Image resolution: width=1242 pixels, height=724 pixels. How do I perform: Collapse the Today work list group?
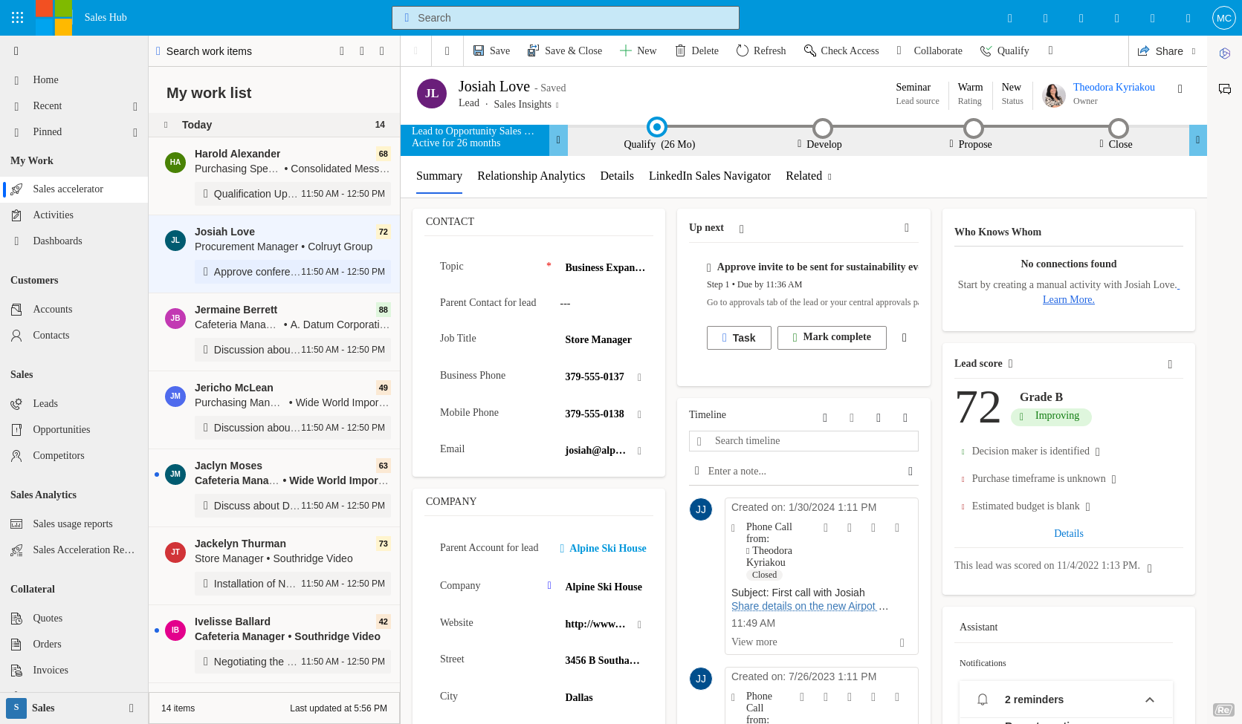[166, 125]
